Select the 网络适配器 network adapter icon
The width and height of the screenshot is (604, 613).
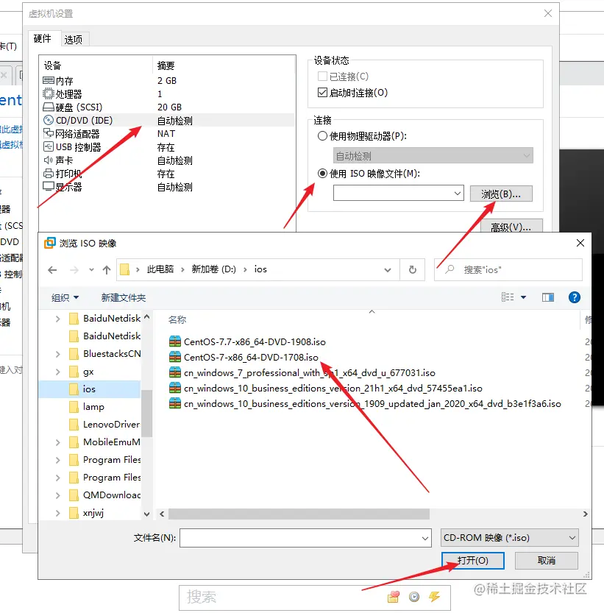[x=49, y=133]
